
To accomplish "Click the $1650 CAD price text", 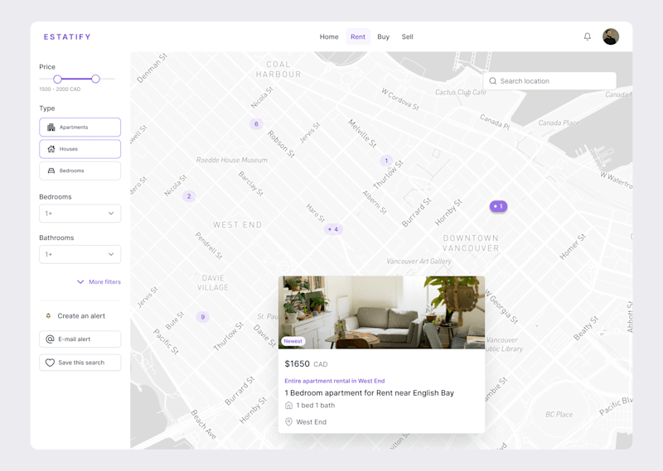I will (x=306, y=363).
